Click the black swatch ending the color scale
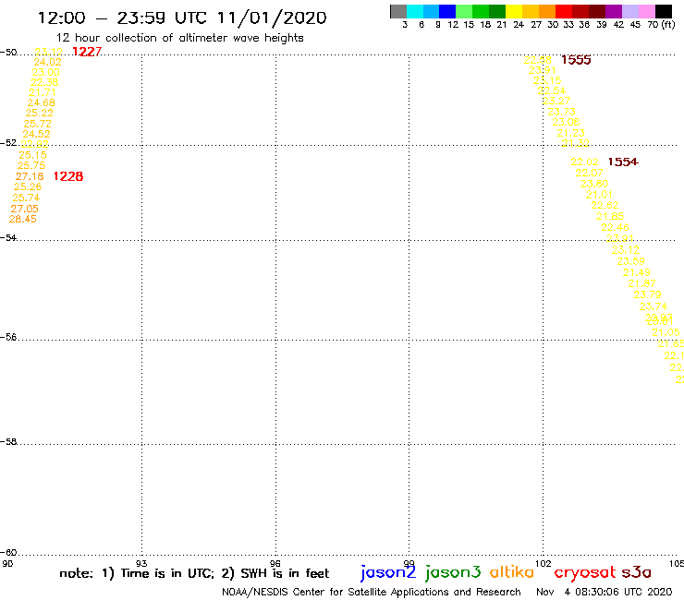This screenshot has height=600, width=684. 663,11
